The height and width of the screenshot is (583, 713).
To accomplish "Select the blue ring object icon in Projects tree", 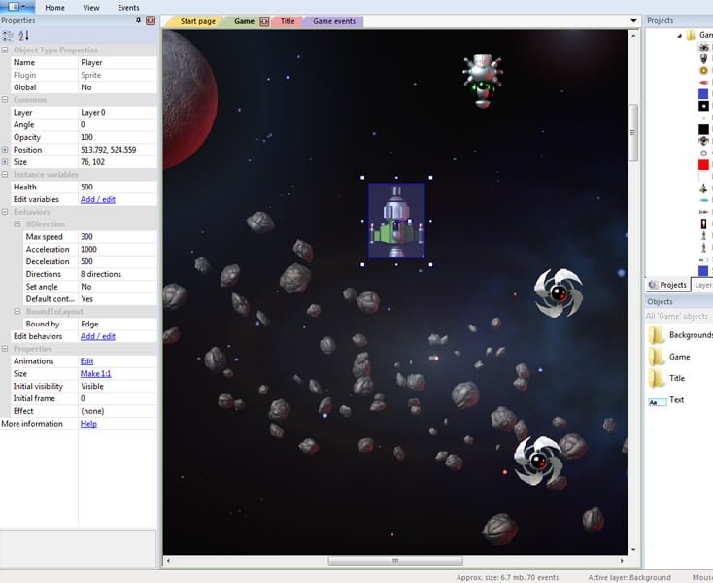I will [703, 154].
